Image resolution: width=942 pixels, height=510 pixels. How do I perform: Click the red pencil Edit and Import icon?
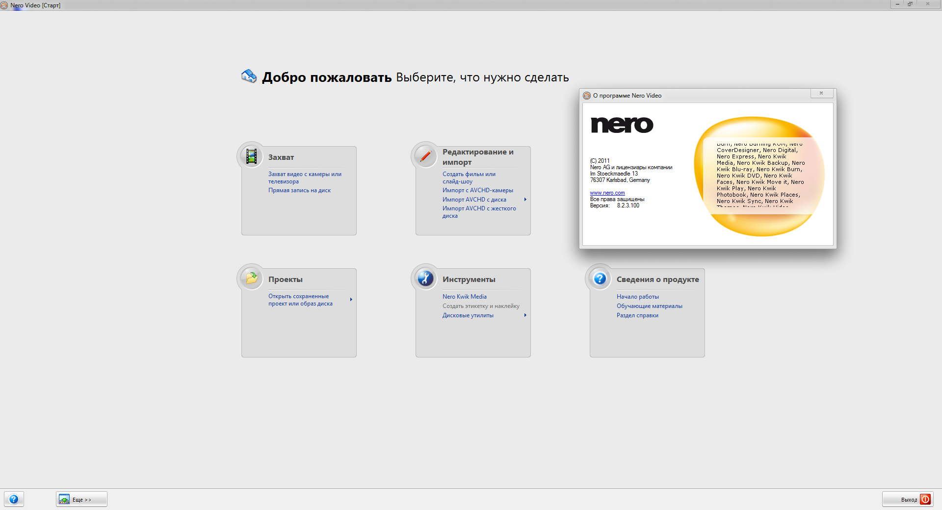pos(425,156)
